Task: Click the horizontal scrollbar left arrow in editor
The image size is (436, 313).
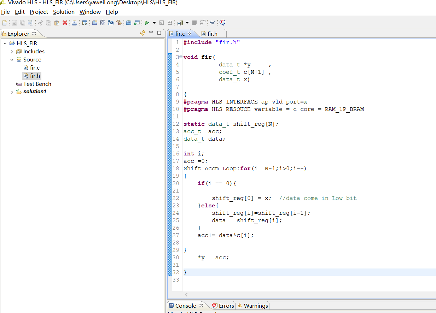Action: click(186, 295)
